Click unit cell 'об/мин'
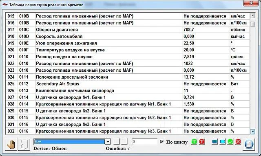 (240, 30)
